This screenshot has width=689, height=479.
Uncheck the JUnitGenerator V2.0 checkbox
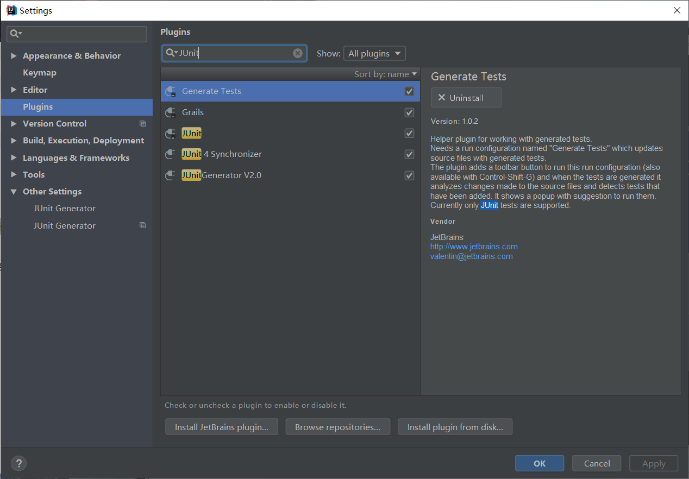click(x=410, y=175)
